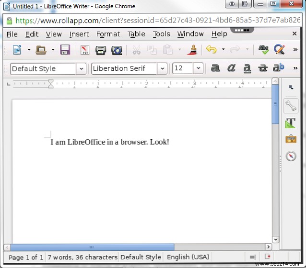Image resolution: width=306 pixels, height=268 pixels.
Task: Open the Insert menu
Action: pyautogui.click(x=79, y=34)
